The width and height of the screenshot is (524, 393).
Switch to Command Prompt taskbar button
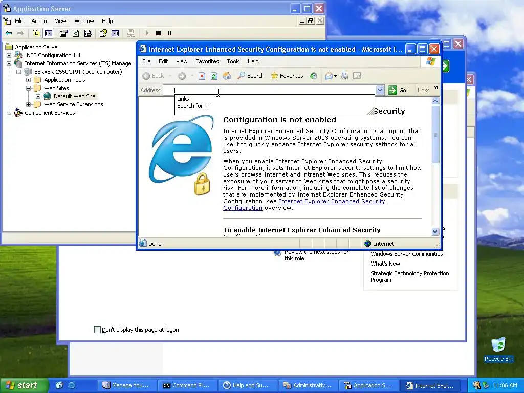click(187, 385)
